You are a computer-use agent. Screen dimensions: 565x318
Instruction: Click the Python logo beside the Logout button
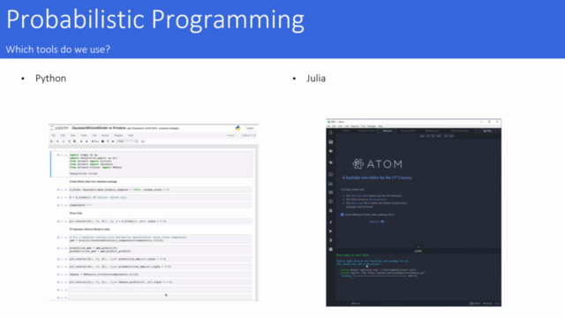pos(237,128)
